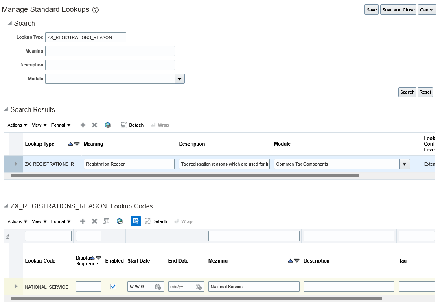The width and height of the screenshot is (438, 302).
Task: Edit the End Date m/d/yy field
Action: 182,287
